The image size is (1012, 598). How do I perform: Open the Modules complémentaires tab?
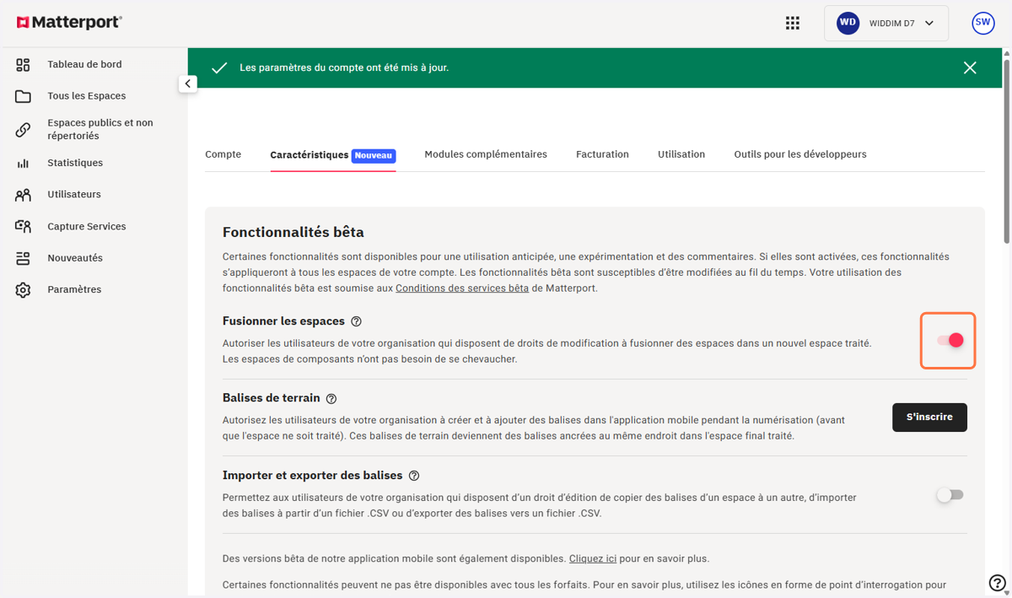tap(486, 154)
